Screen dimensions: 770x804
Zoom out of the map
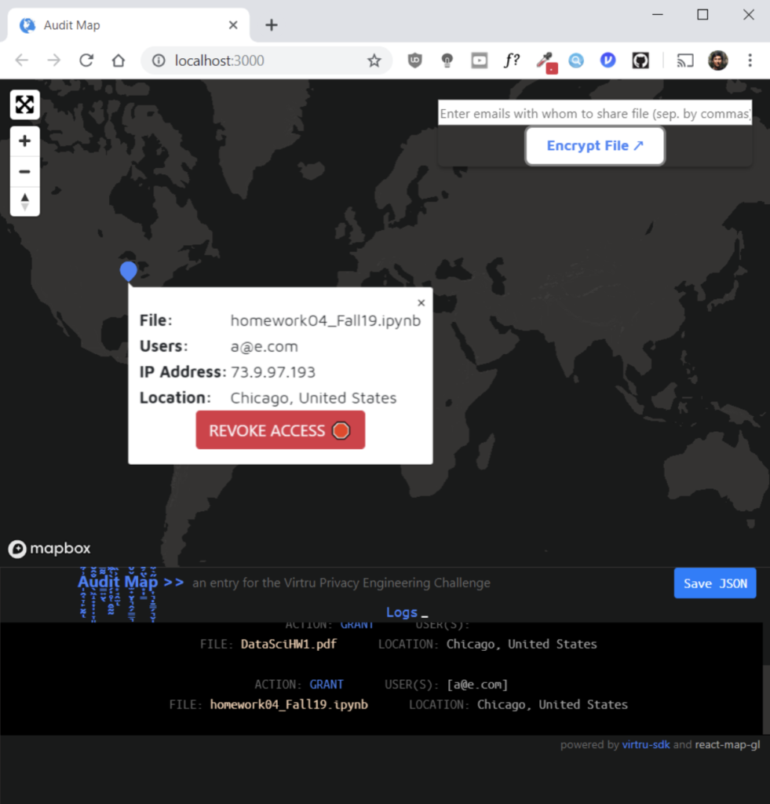click(x=24, y=171)
